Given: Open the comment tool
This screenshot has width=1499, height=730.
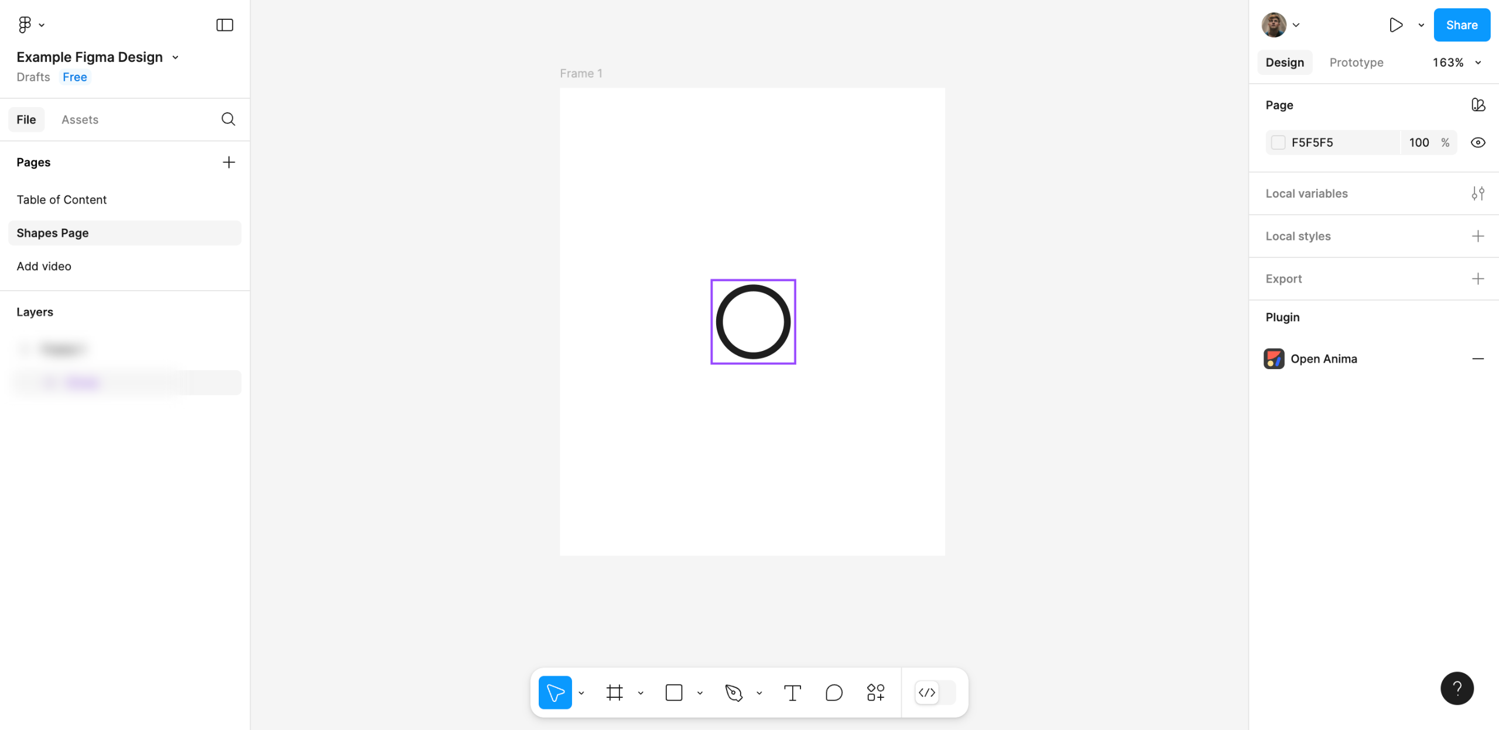Looking at the screenshot, I should [x=834, y=692].
